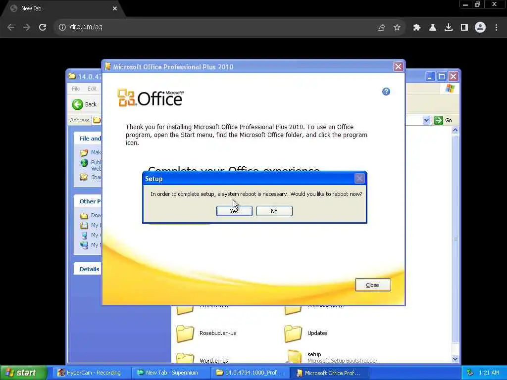Share this page icon in address bar
Image resolution: width=507 pixels, height=380 pixels.
coord(381,28)
